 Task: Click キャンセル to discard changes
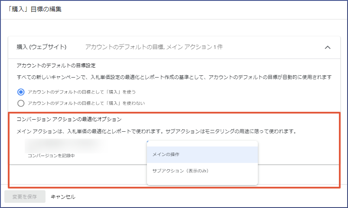coord(63,197)
